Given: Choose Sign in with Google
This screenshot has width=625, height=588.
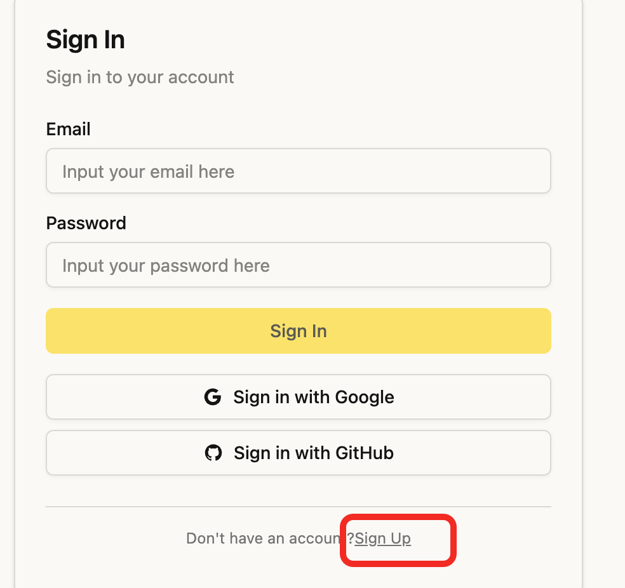Looking at the screenshot, I should [x=298, y=398].
